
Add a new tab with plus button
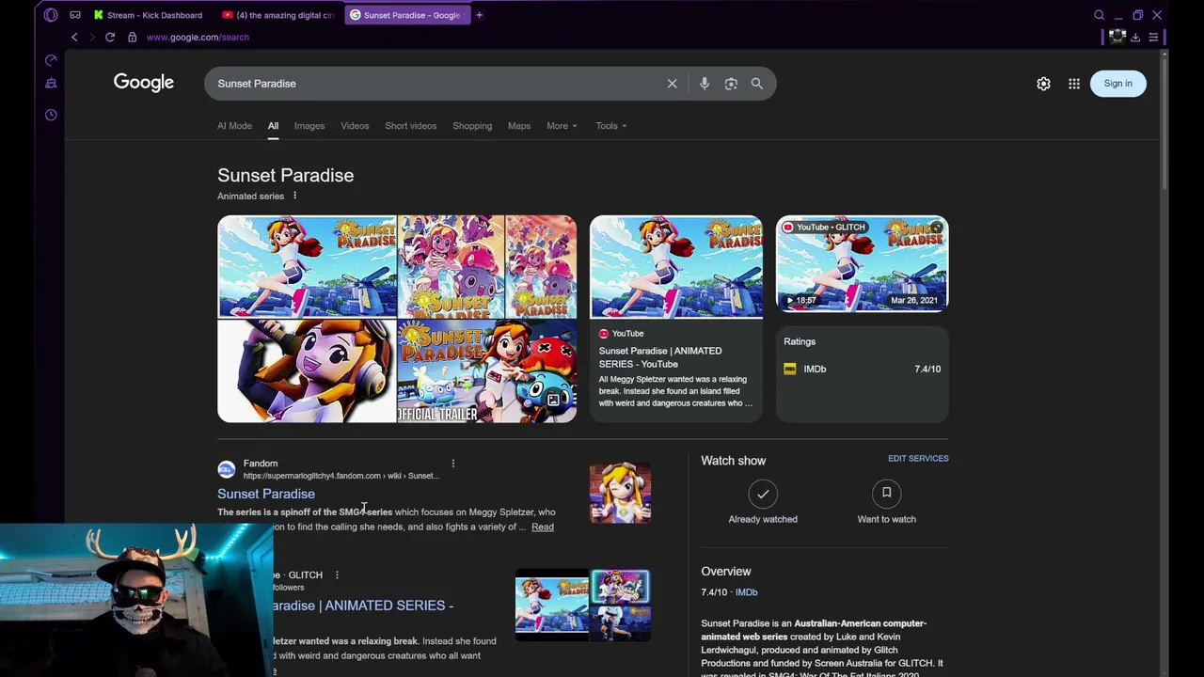click(x=479, y=15)
